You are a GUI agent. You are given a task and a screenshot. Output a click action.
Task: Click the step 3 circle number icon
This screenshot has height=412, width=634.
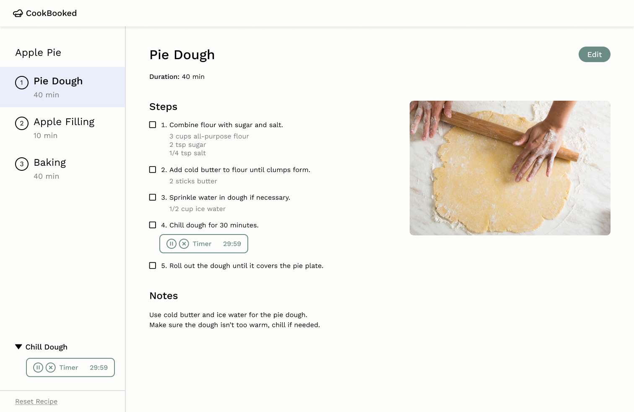coord(22,164)
